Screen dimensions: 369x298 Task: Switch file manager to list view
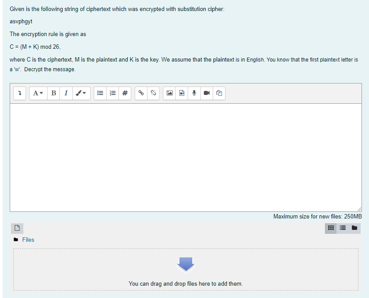coord(343,228)
